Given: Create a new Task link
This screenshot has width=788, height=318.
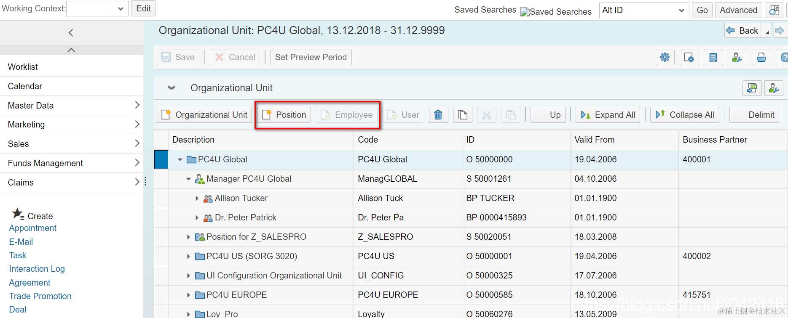Looking at the screenshot, I should coord(18,255).
